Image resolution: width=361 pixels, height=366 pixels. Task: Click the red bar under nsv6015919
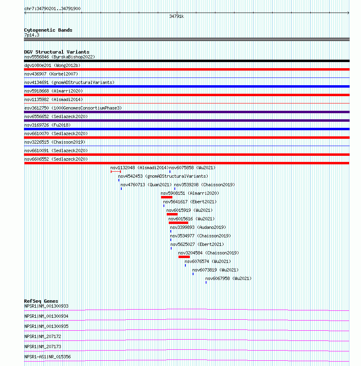pos(172,214)
